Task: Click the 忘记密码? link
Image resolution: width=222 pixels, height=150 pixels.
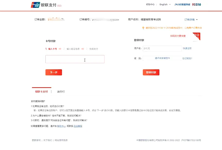Action: click(x=187, y=58)
